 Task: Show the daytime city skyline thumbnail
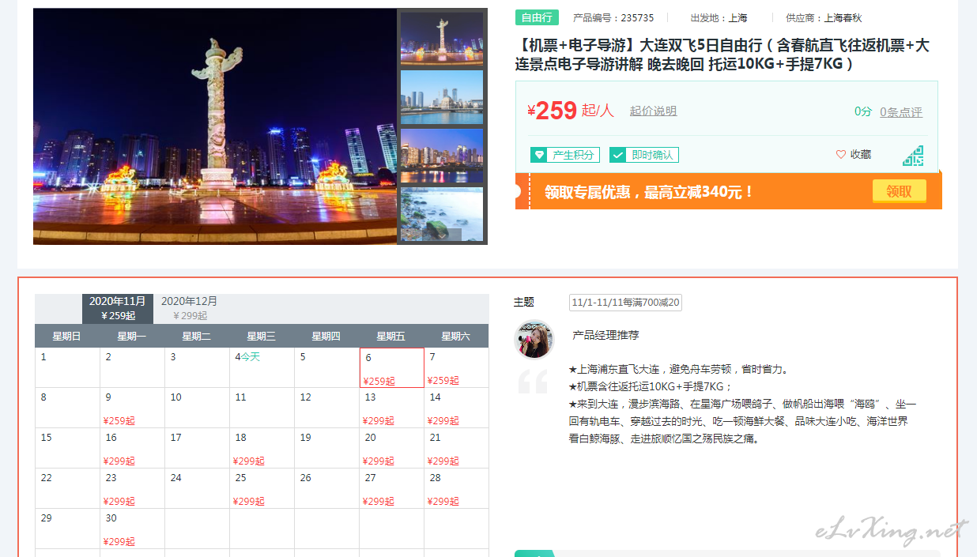tap(442, 97)
